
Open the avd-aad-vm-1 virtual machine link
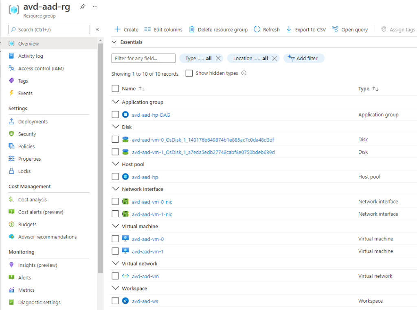[x=147, y=251]
